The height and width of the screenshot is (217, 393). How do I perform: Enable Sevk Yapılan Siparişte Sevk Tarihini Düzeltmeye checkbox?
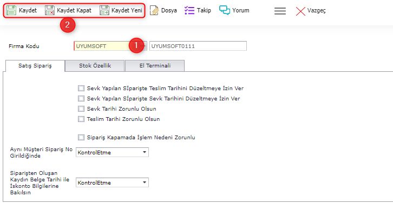coord(81,98)
